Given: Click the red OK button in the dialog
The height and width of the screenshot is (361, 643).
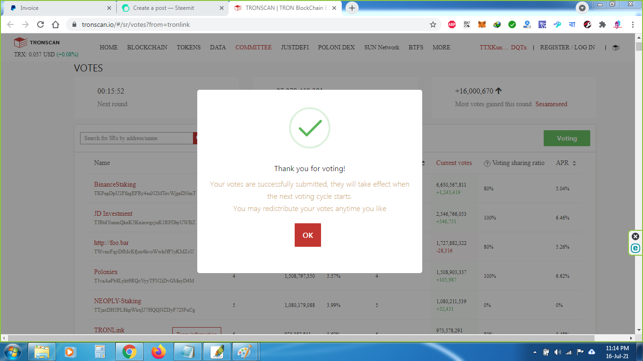Looking at the screenshot, I should tap(308, 235).
